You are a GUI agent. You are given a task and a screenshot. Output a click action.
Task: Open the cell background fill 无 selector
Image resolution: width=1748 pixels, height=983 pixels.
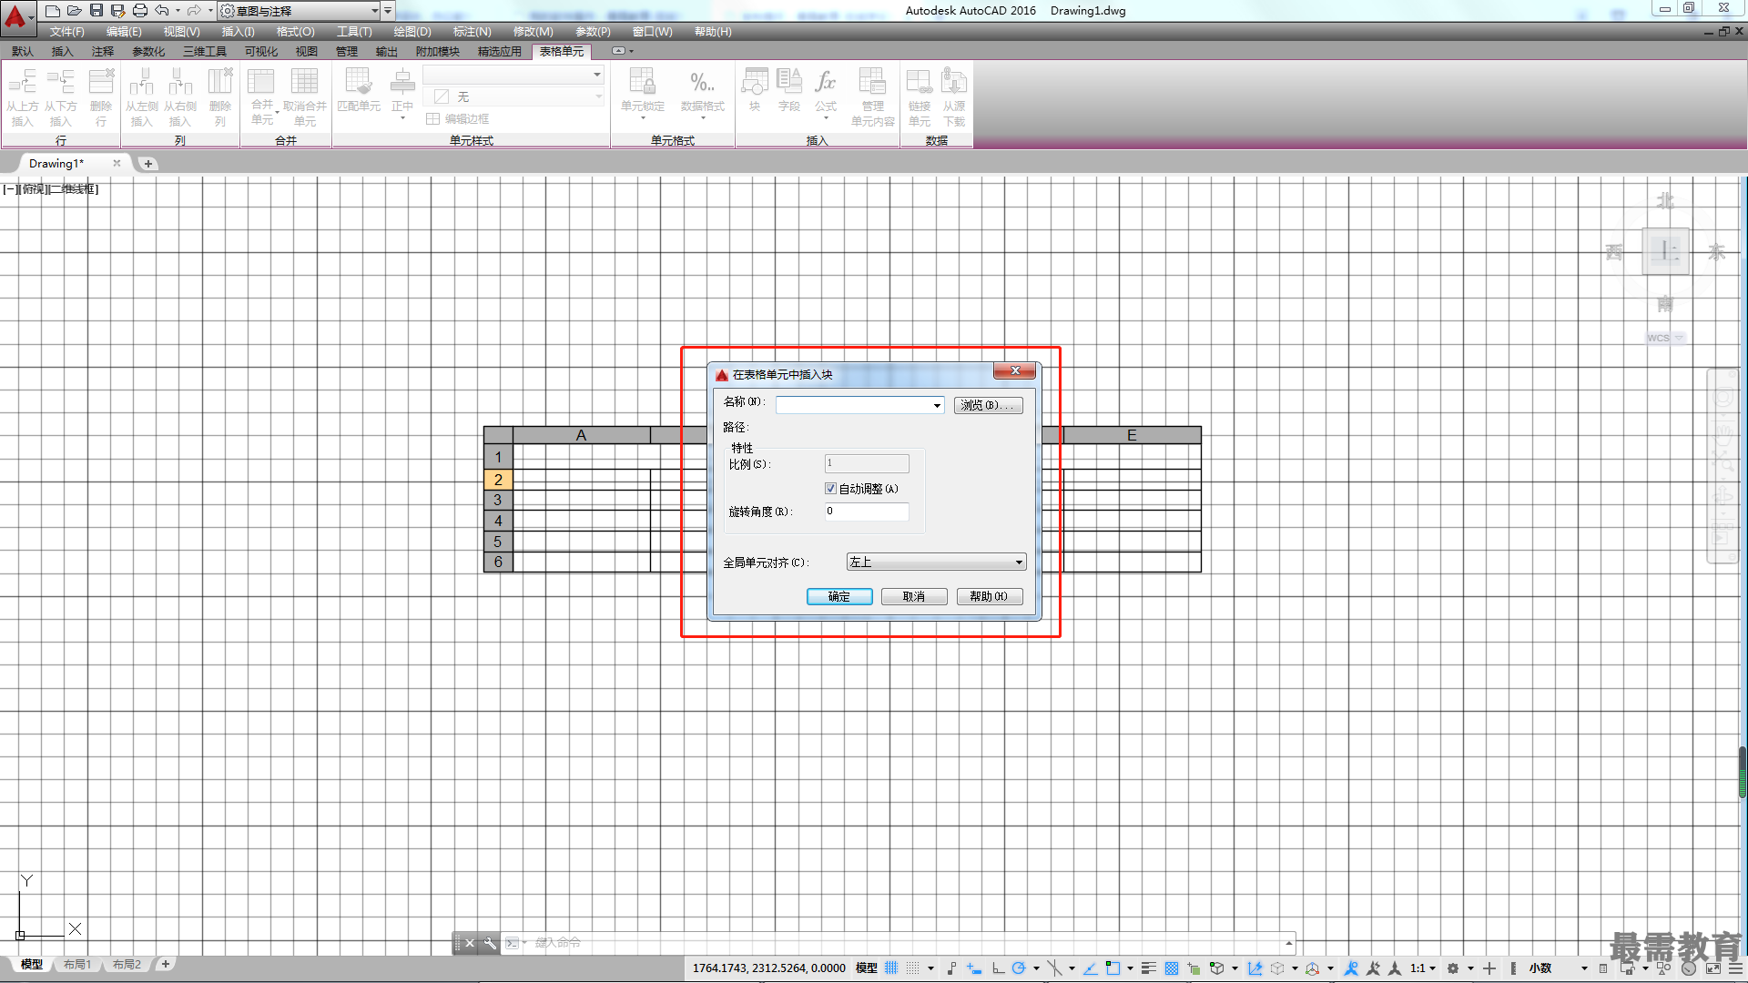click(513, 96)
